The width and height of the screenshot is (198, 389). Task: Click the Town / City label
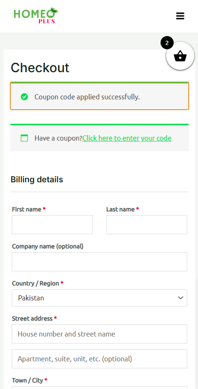point(28,380)
